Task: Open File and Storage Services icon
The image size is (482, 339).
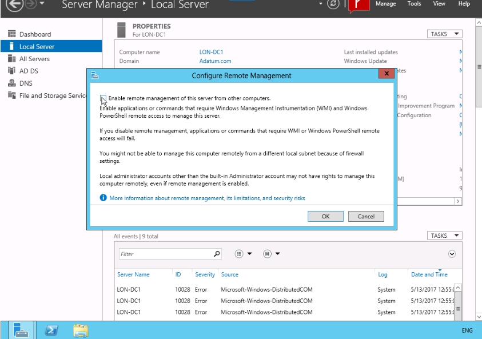Action: click(x=11, y=95)
